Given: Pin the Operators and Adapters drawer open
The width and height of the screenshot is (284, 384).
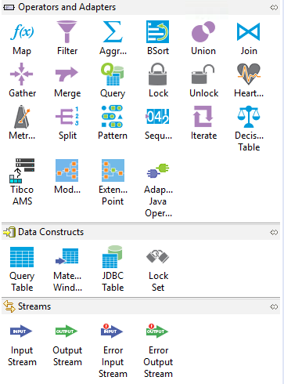Looking at the screenshot, I should click(274, 8).
